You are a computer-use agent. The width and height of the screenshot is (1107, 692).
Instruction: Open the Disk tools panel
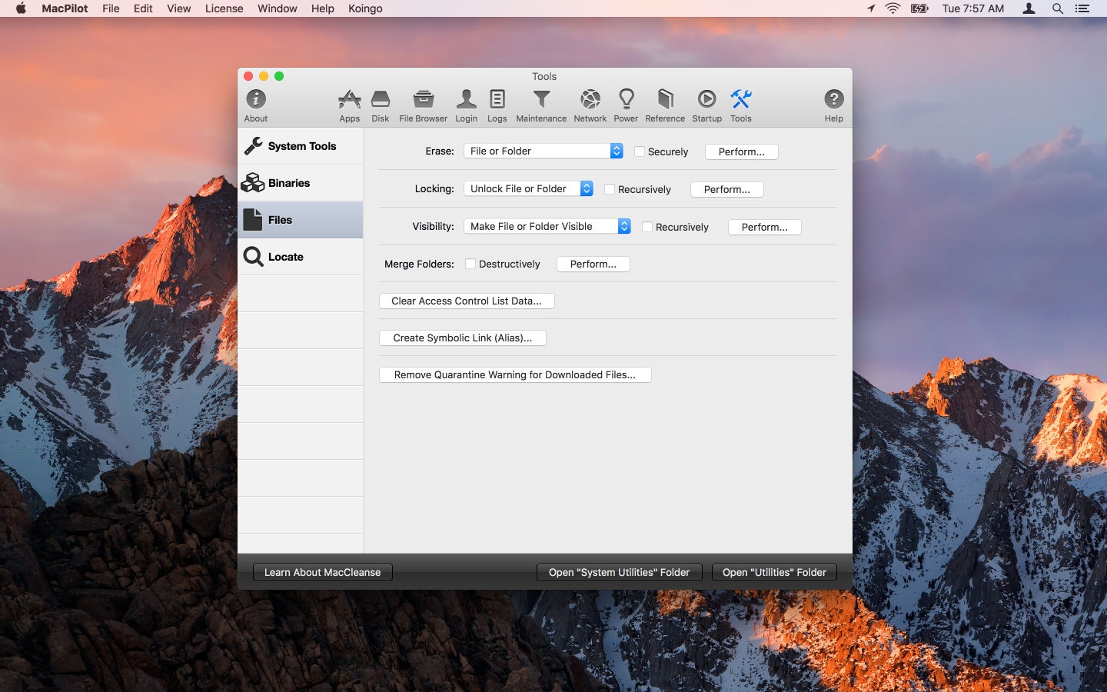click(380, 105)
